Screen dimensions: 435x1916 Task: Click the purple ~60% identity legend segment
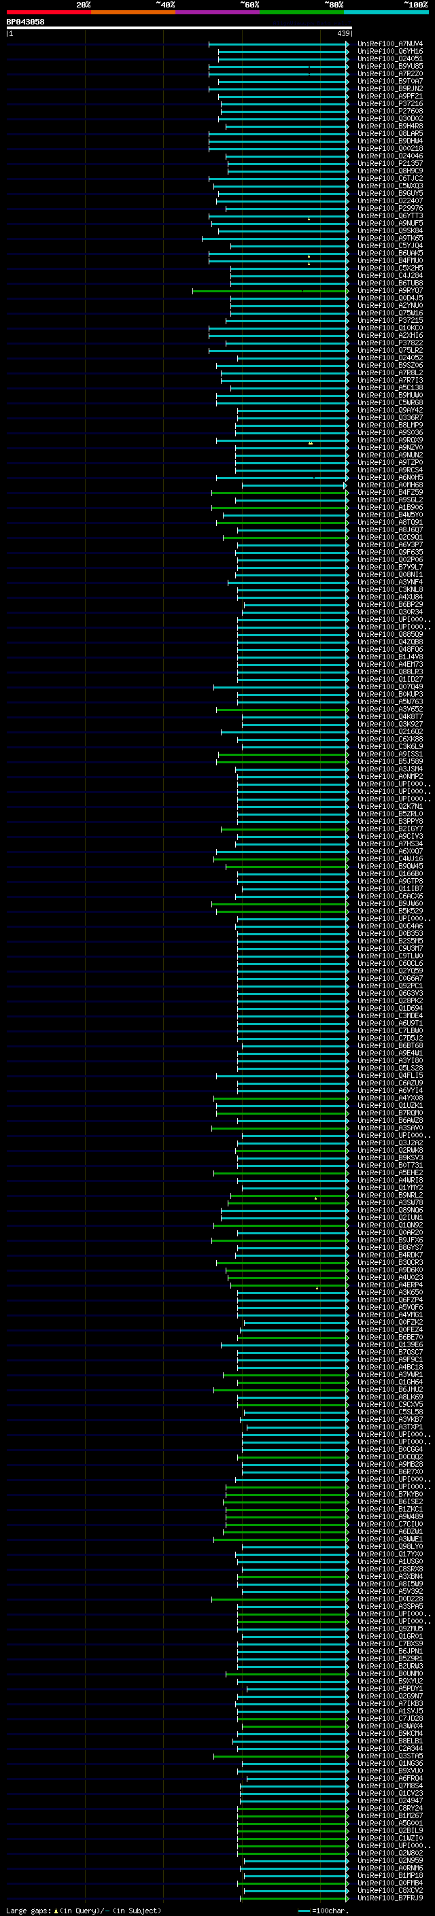pyautogui.click(x=217, y=12)
